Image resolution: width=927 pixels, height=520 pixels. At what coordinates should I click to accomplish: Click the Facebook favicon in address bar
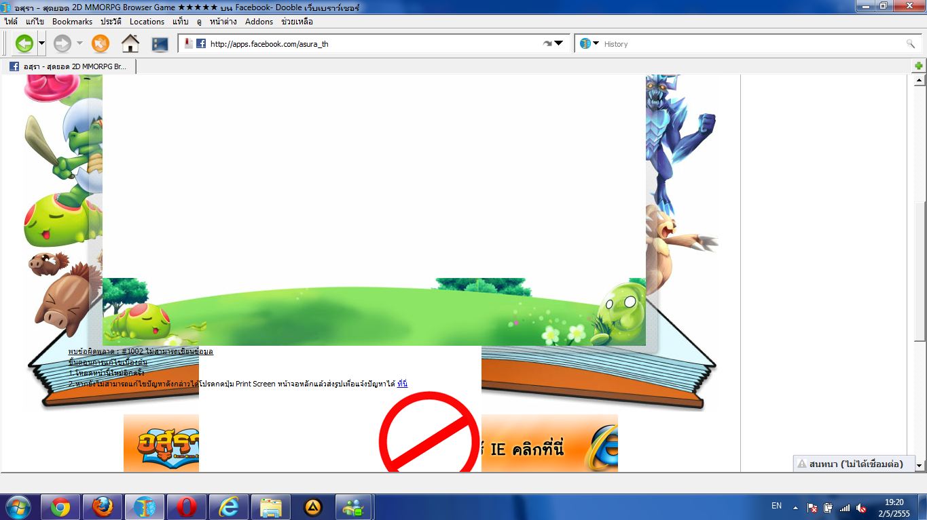click(x=201, y=43)
